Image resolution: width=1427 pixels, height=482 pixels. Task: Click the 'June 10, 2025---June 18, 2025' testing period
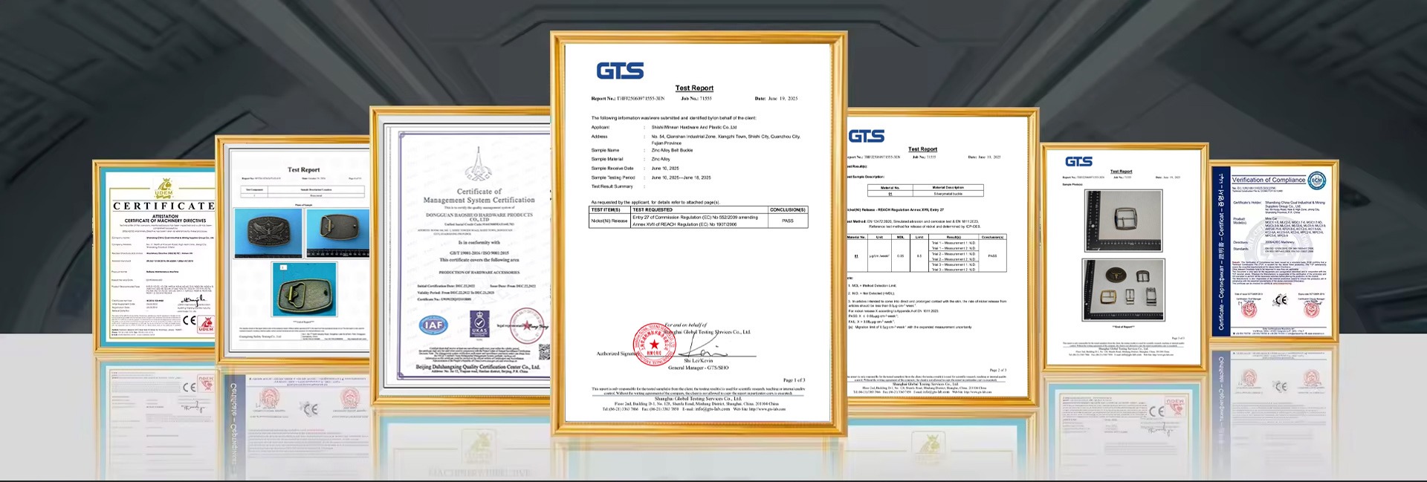(x=681, y=178)
